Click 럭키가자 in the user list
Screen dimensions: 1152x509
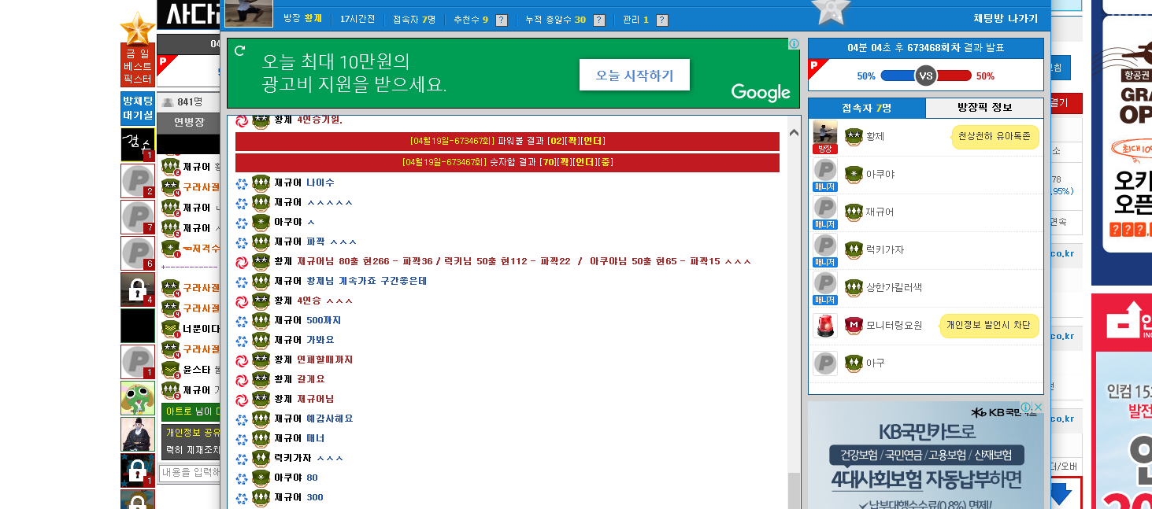[885, 250]
